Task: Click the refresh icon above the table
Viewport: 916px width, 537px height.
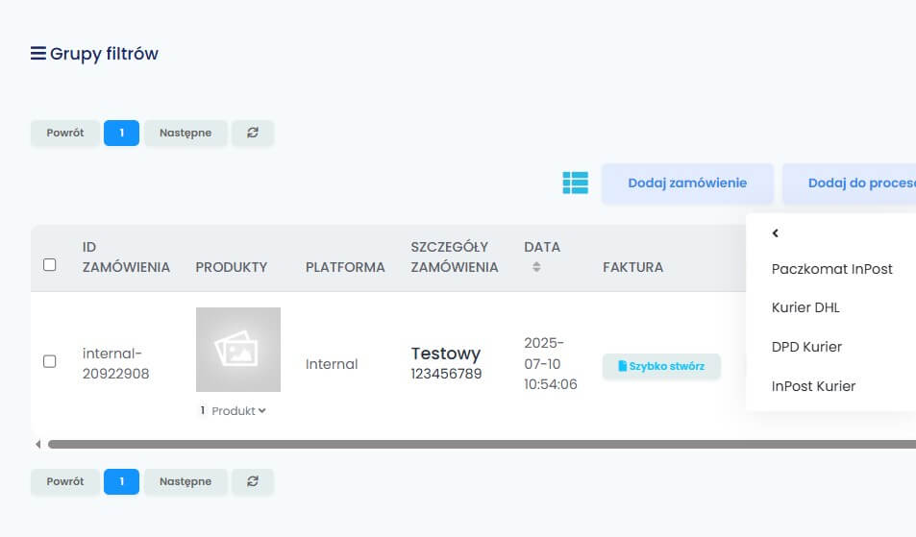Action: pos(253,133)
